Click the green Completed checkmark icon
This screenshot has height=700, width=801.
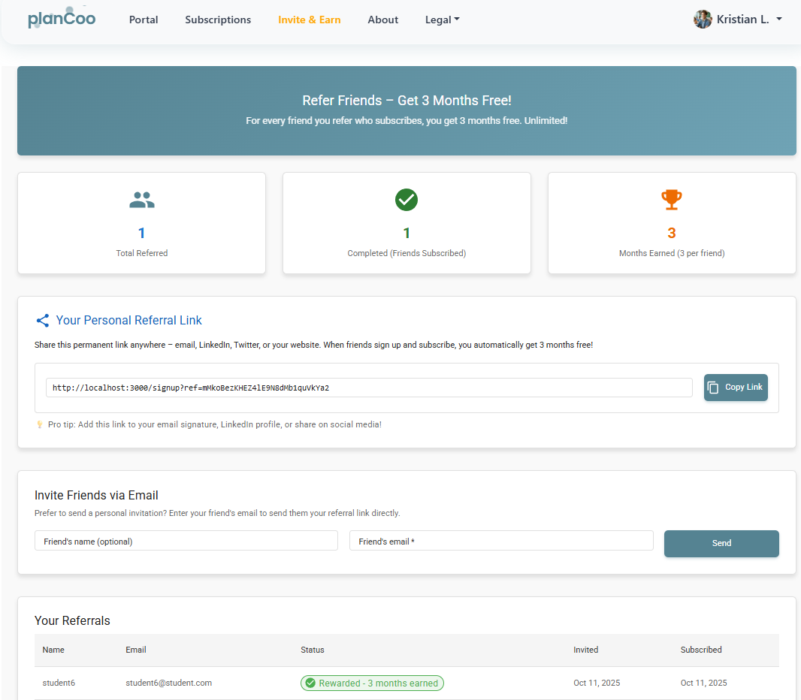click(x=407, y=200)
